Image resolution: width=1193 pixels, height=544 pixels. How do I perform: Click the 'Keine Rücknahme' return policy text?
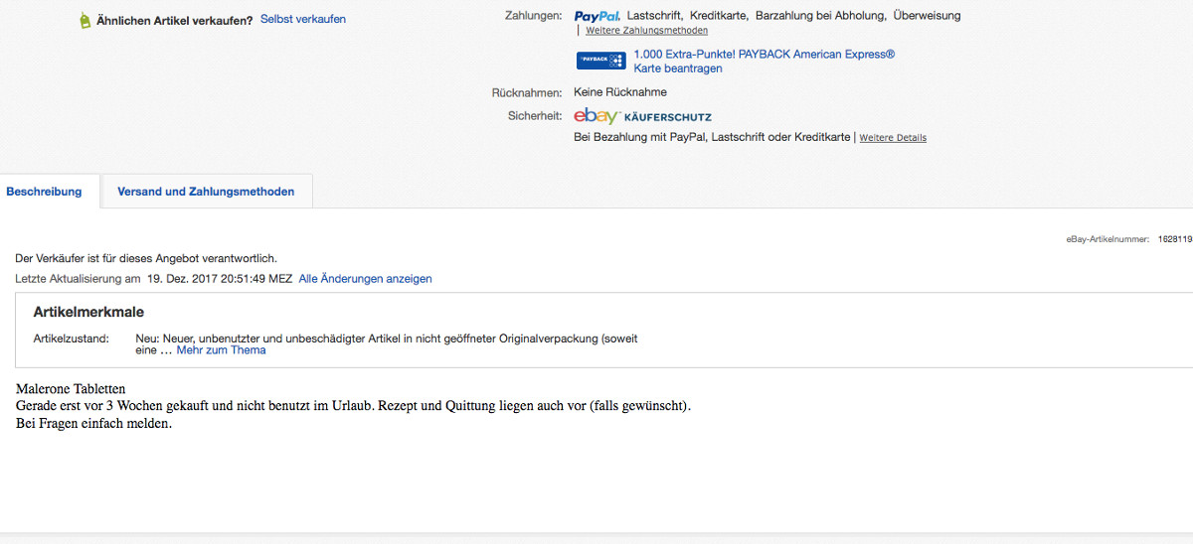click(x=620, y=92)
